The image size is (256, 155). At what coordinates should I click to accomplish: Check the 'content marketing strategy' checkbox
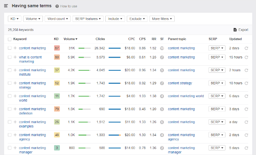(9, 83)
